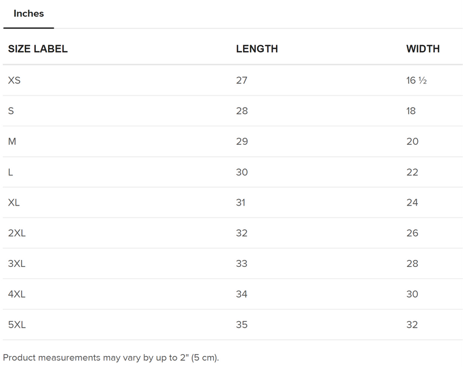
Task: Select the XS size label cell
Action: click(x=14, y=80)
